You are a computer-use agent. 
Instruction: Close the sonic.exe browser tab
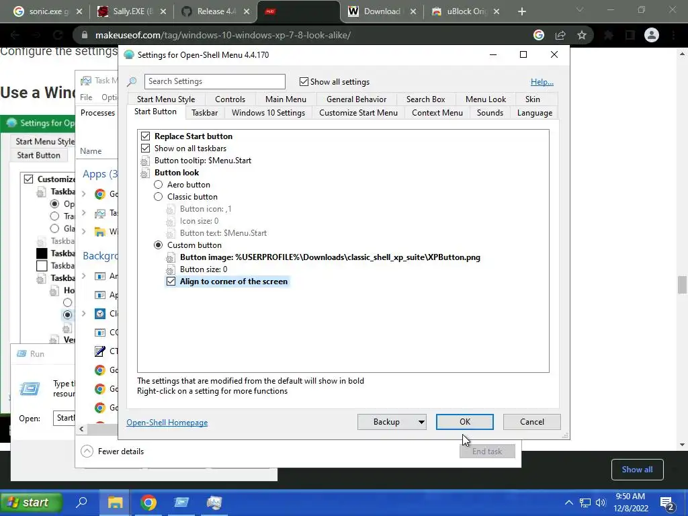[x=79, y=11]
